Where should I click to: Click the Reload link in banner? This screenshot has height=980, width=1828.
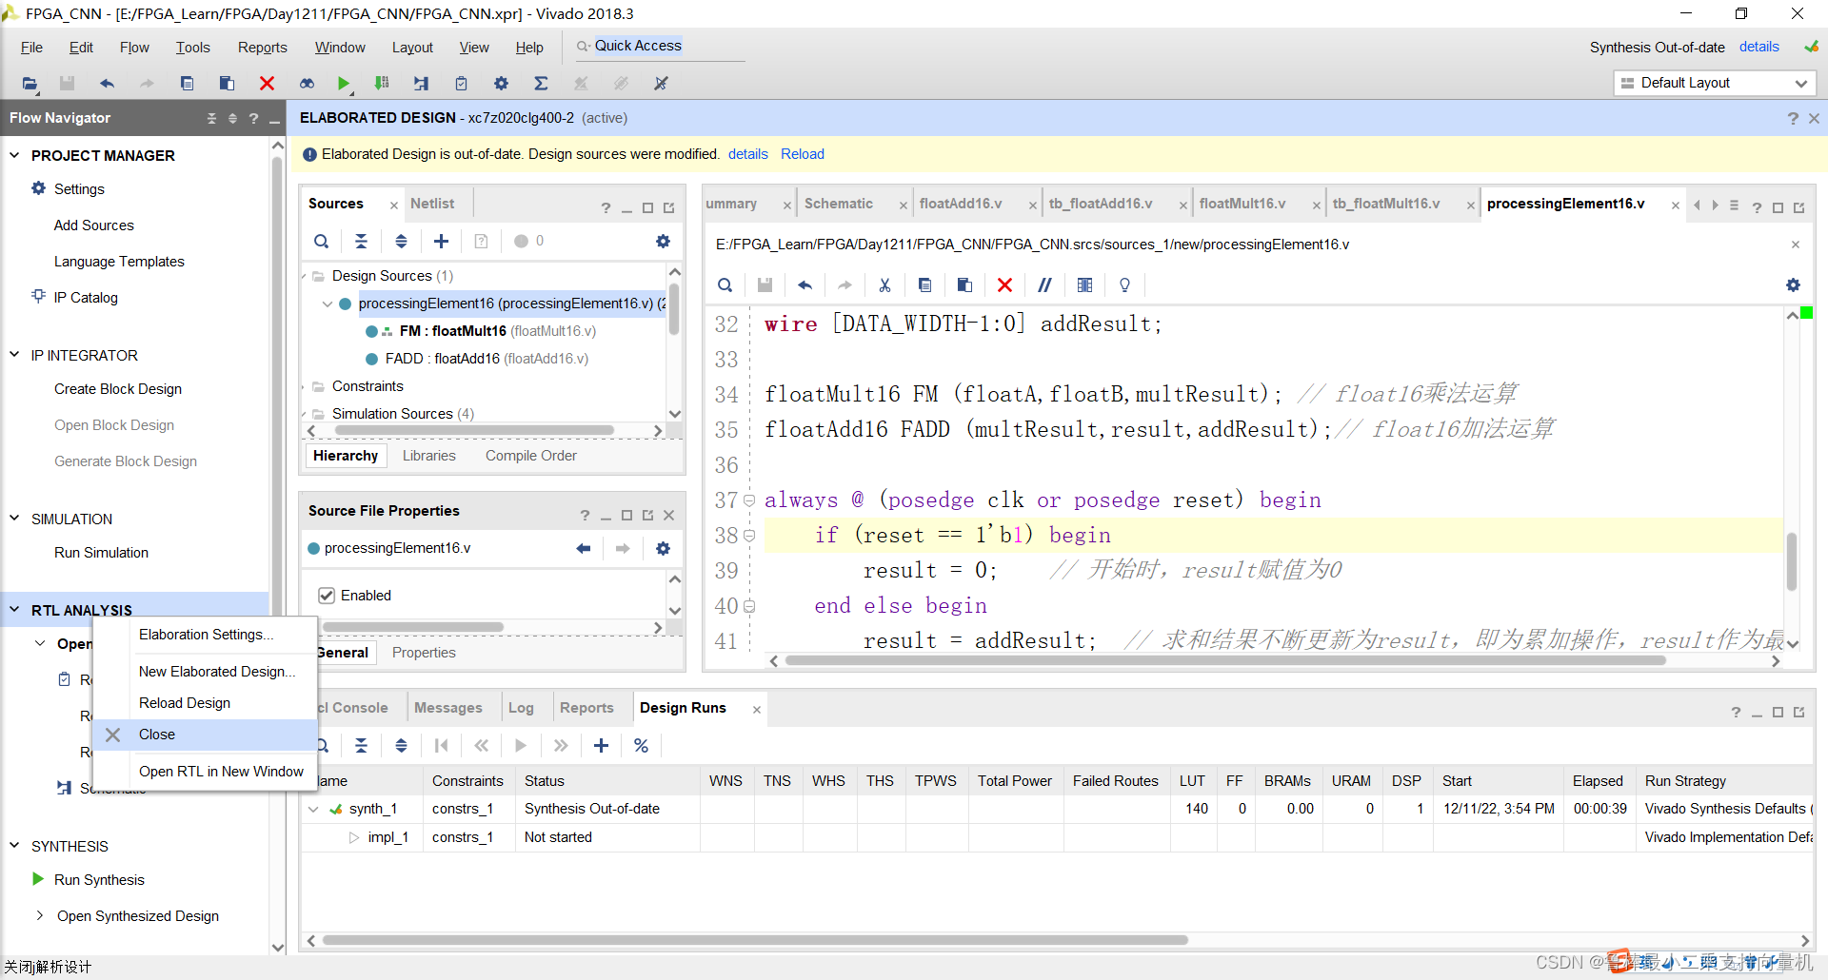tap(803, 154)
